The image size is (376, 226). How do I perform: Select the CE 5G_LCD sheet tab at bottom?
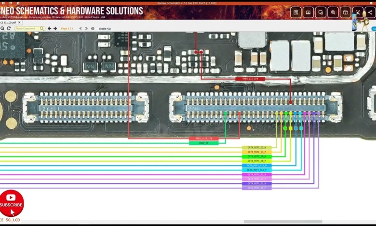[x=10, y=220]
